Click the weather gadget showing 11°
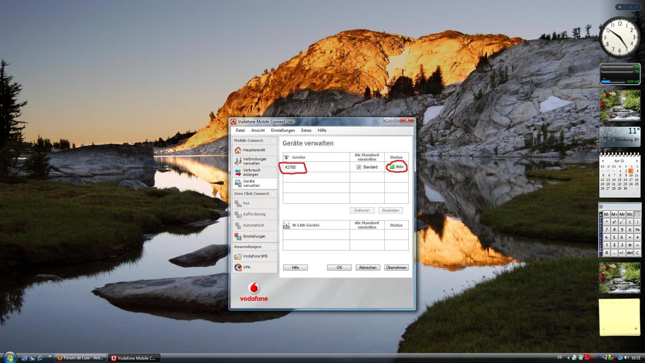Screen dimensions: 645x363 coord(620,136)
